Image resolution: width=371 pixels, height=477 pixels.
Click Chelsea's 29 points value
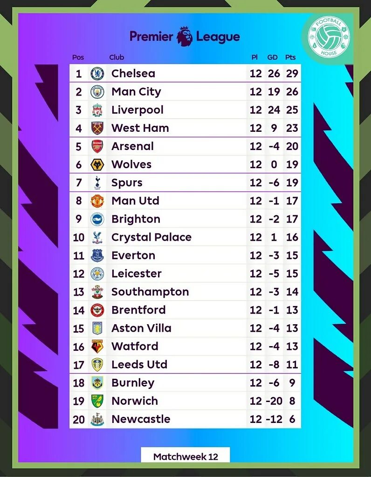(x=292, y=74)
